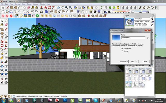Click the Next >> button
166x103 pixels.
(134, 62)
